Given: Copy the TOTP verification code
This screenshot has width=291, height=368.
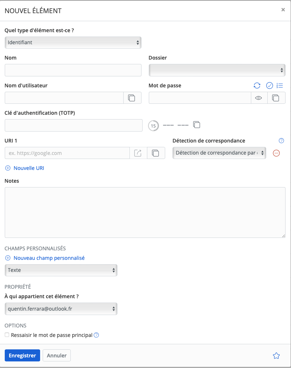Looking at the screenshot, I should (x=197, y=125).
